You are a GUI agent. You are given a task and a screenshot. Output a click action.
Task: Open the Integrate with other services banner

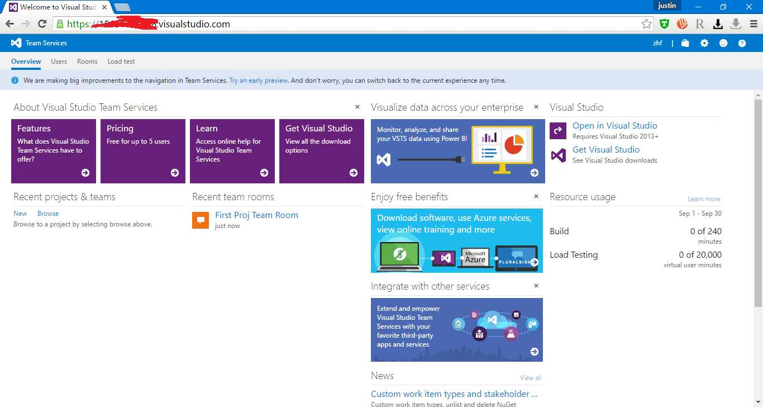coord(457,330)
